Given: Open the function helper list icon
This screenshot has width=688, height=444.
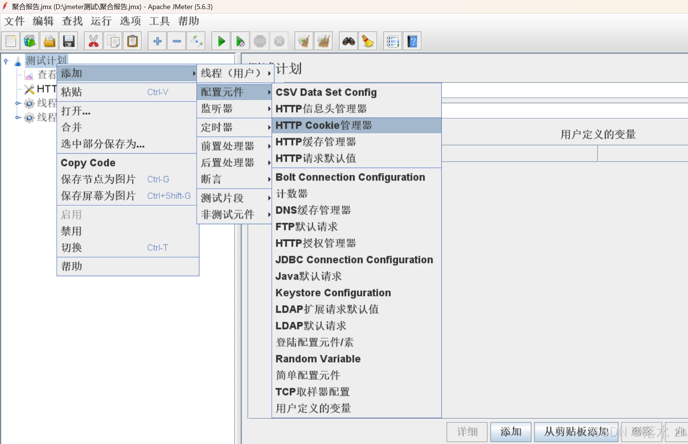Looking at the screenshot, I should tap(393, 41).
